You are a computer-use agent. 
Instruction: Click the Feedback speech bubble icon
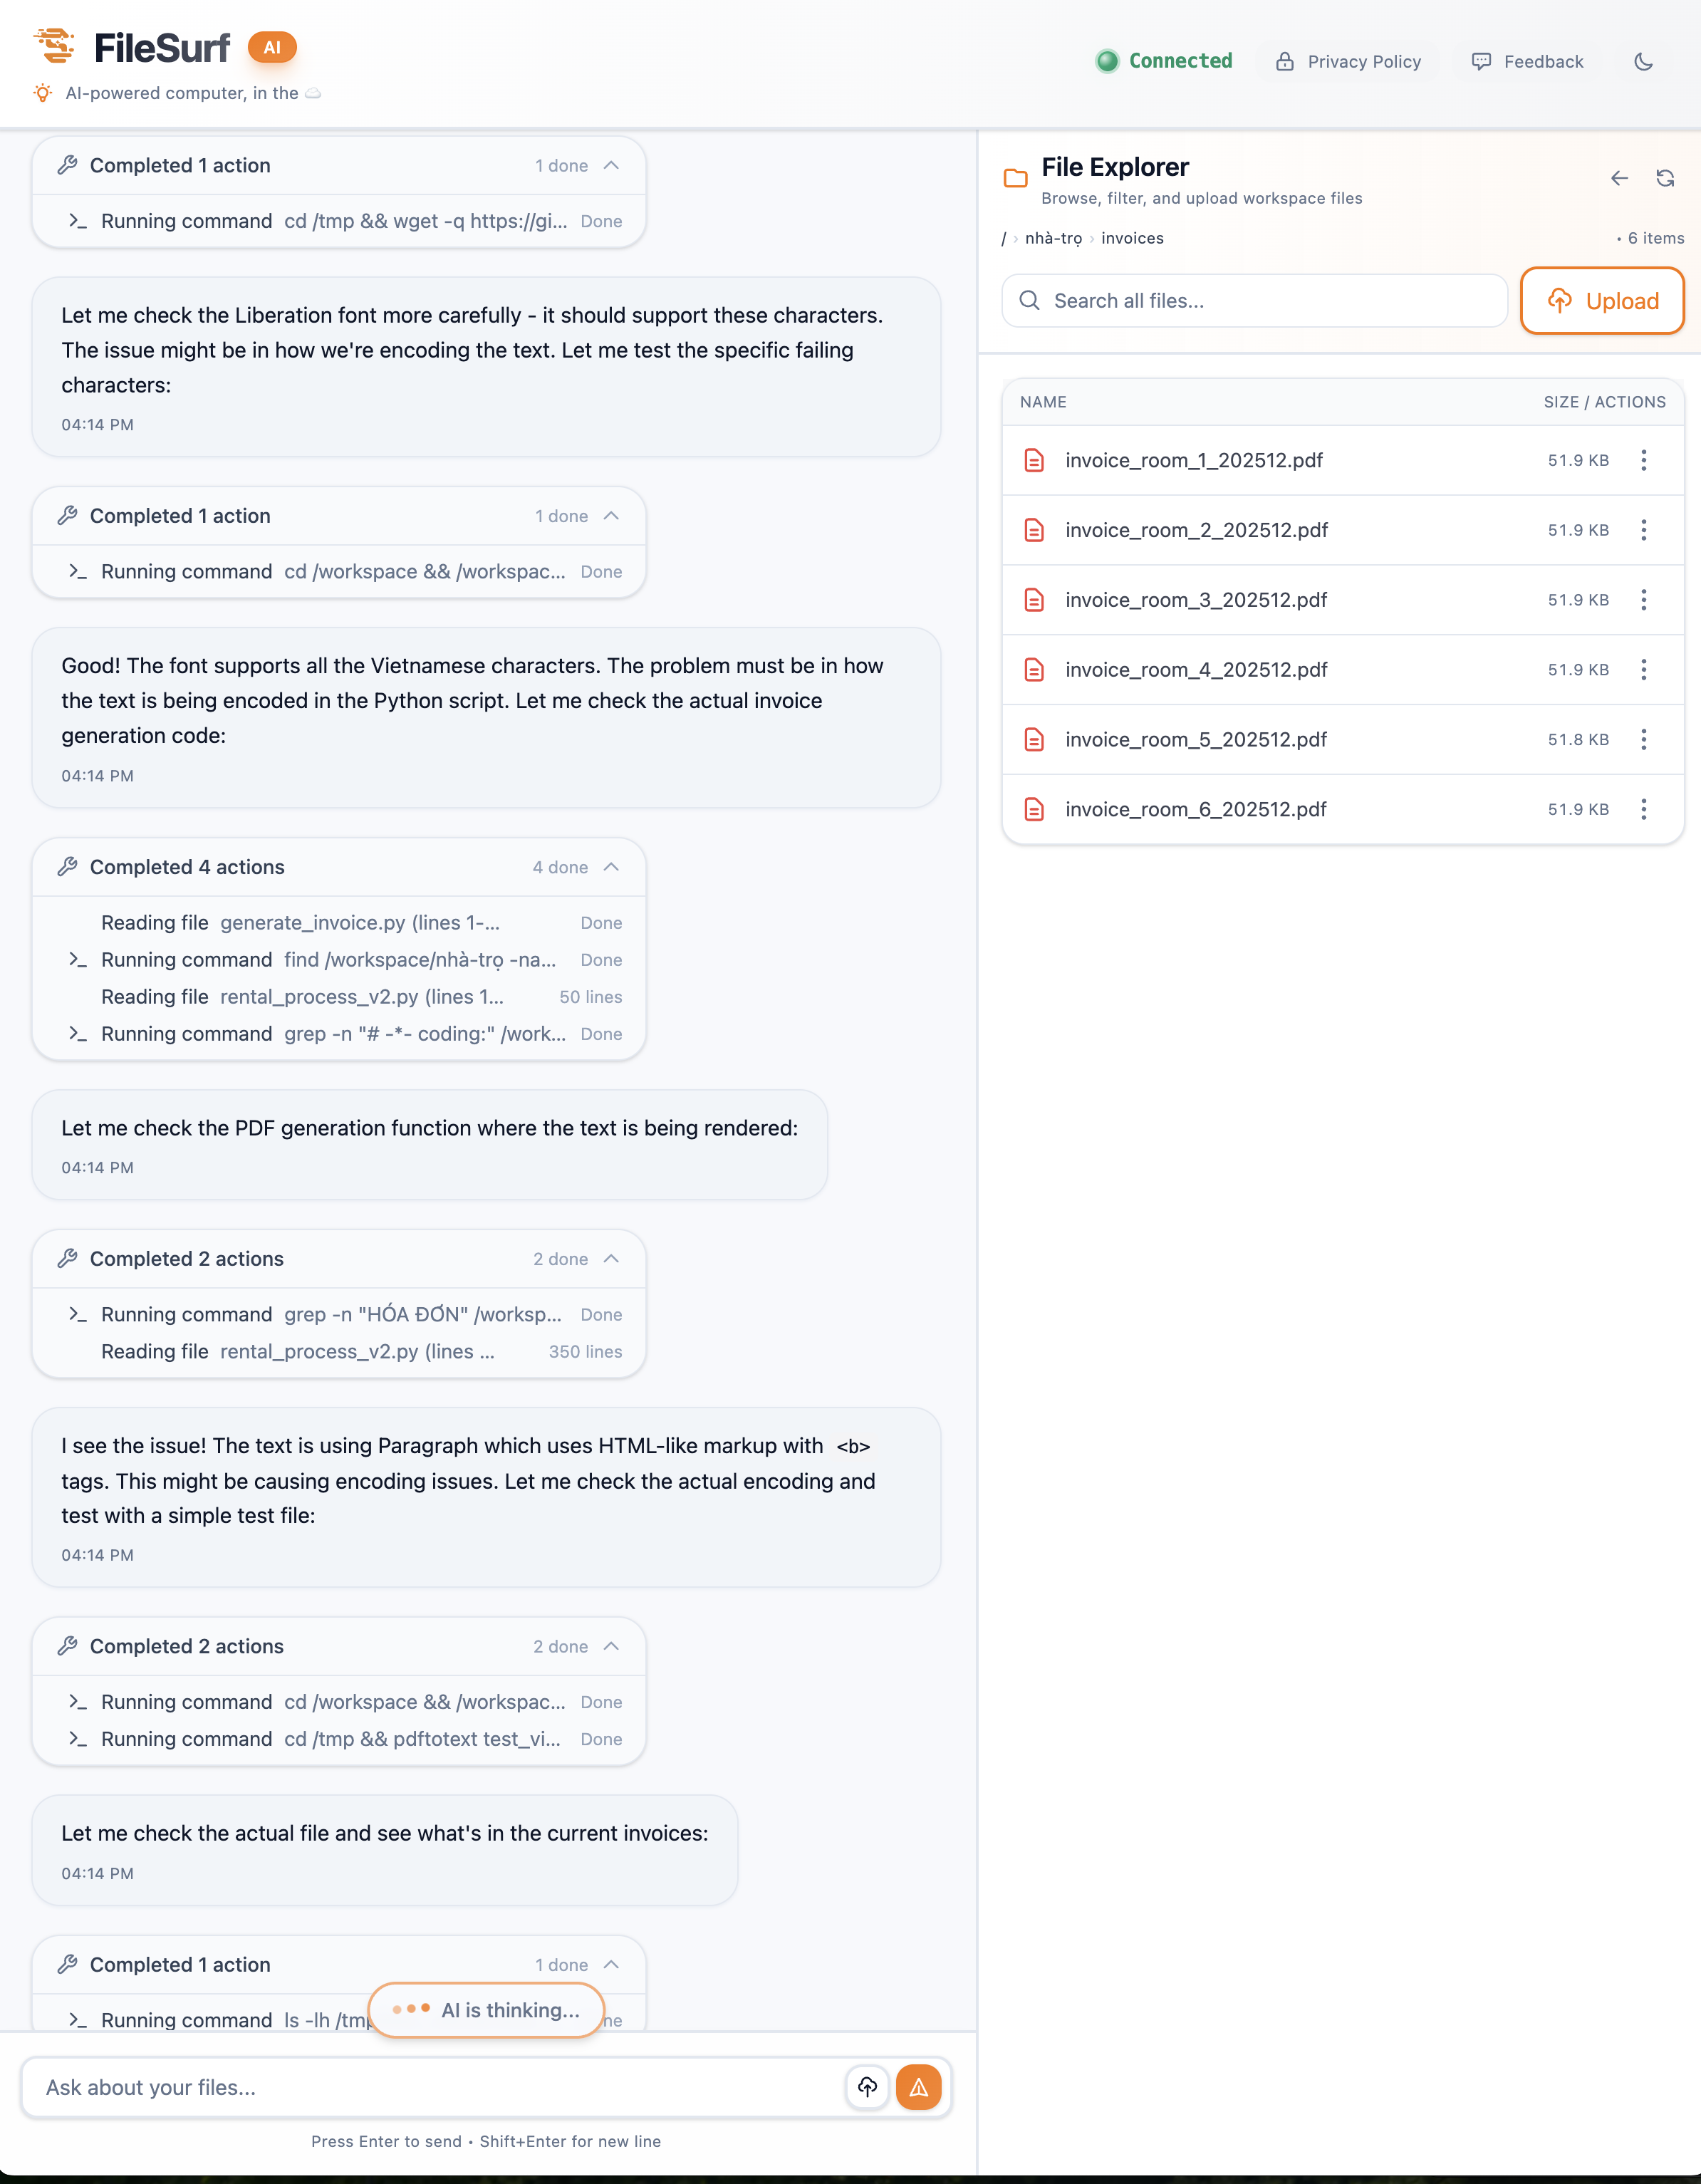pos(1482,61)
